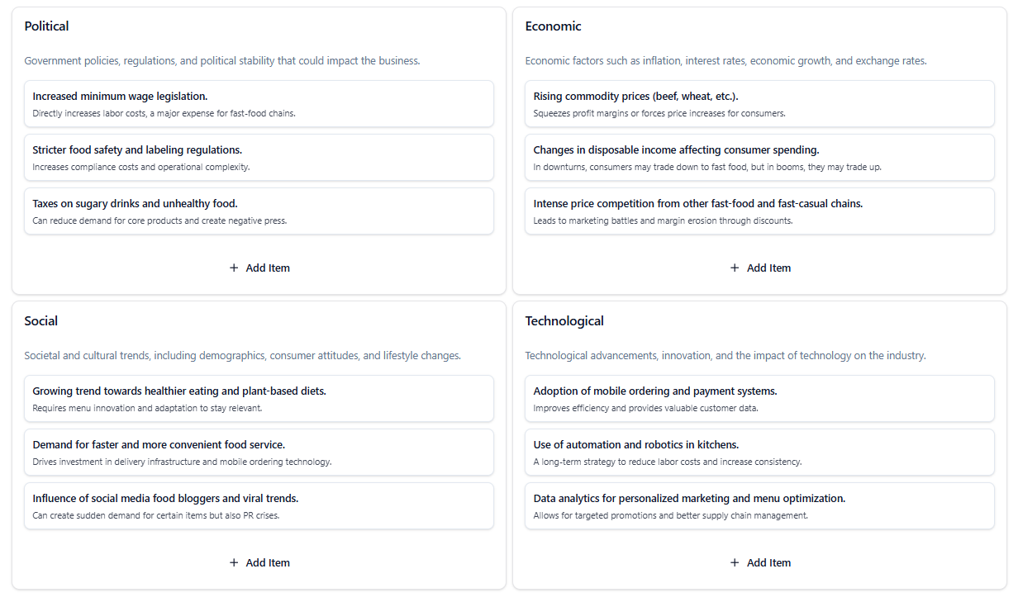This screenshot has height=602, width=1018.
Task: Select social media food bloggers item
Action: [259, 506]
